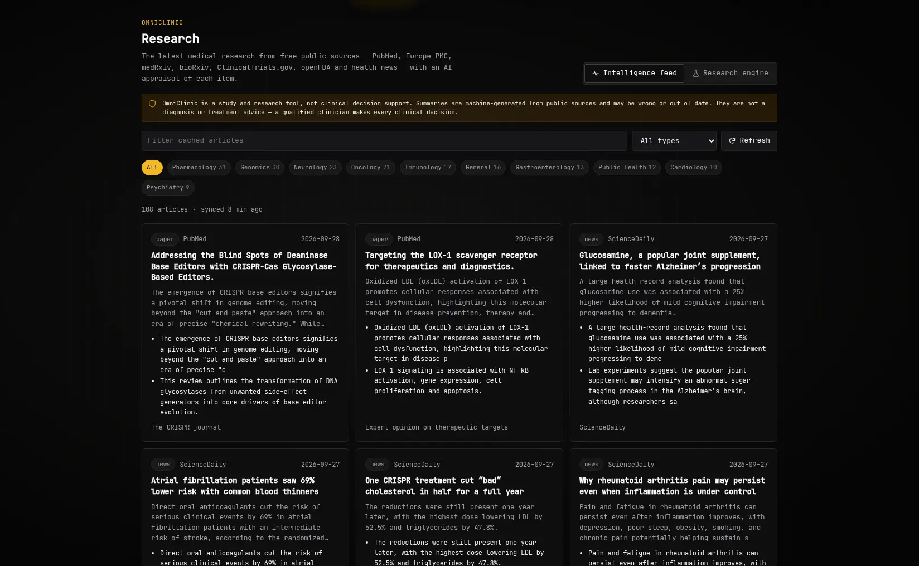Screen dimensions: 919x566
Task: Click the news tag on Glucosamine card
Action: point(591,240)
